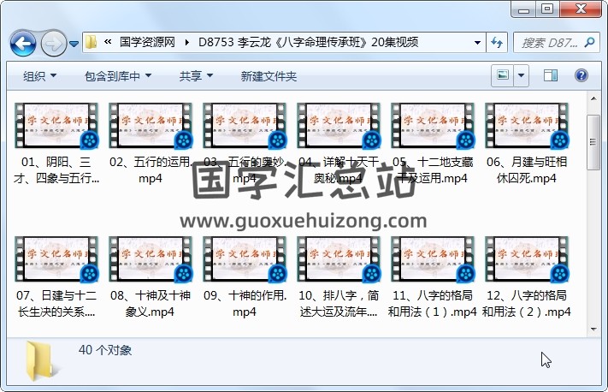The height and width of the screenshot is (392, 608).
Task: Maximize the Explorer window
Action: [547, 9]
